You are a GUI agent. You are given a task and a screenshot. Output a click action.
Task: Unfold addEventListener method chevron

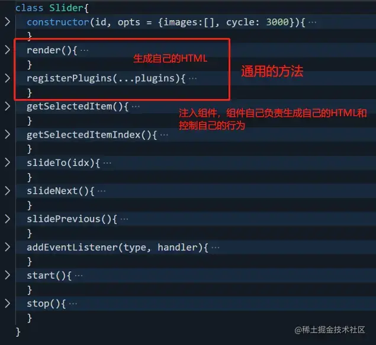click(x=8, y=247)
